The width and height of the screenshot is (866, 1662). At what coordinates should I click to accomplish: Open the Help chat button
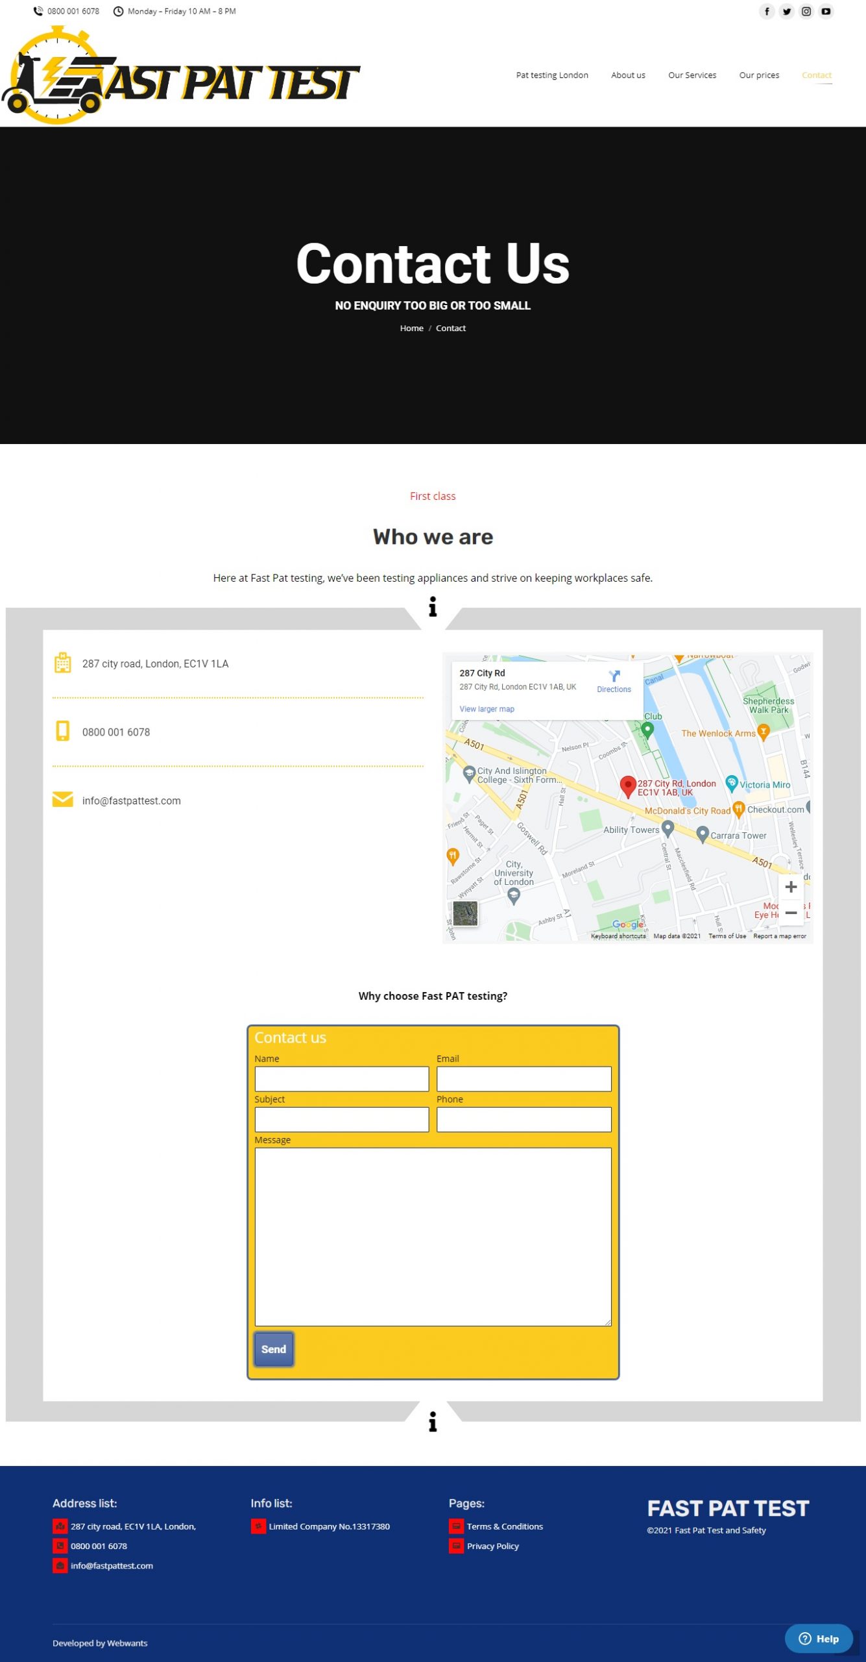click(x=819, y=1639)
